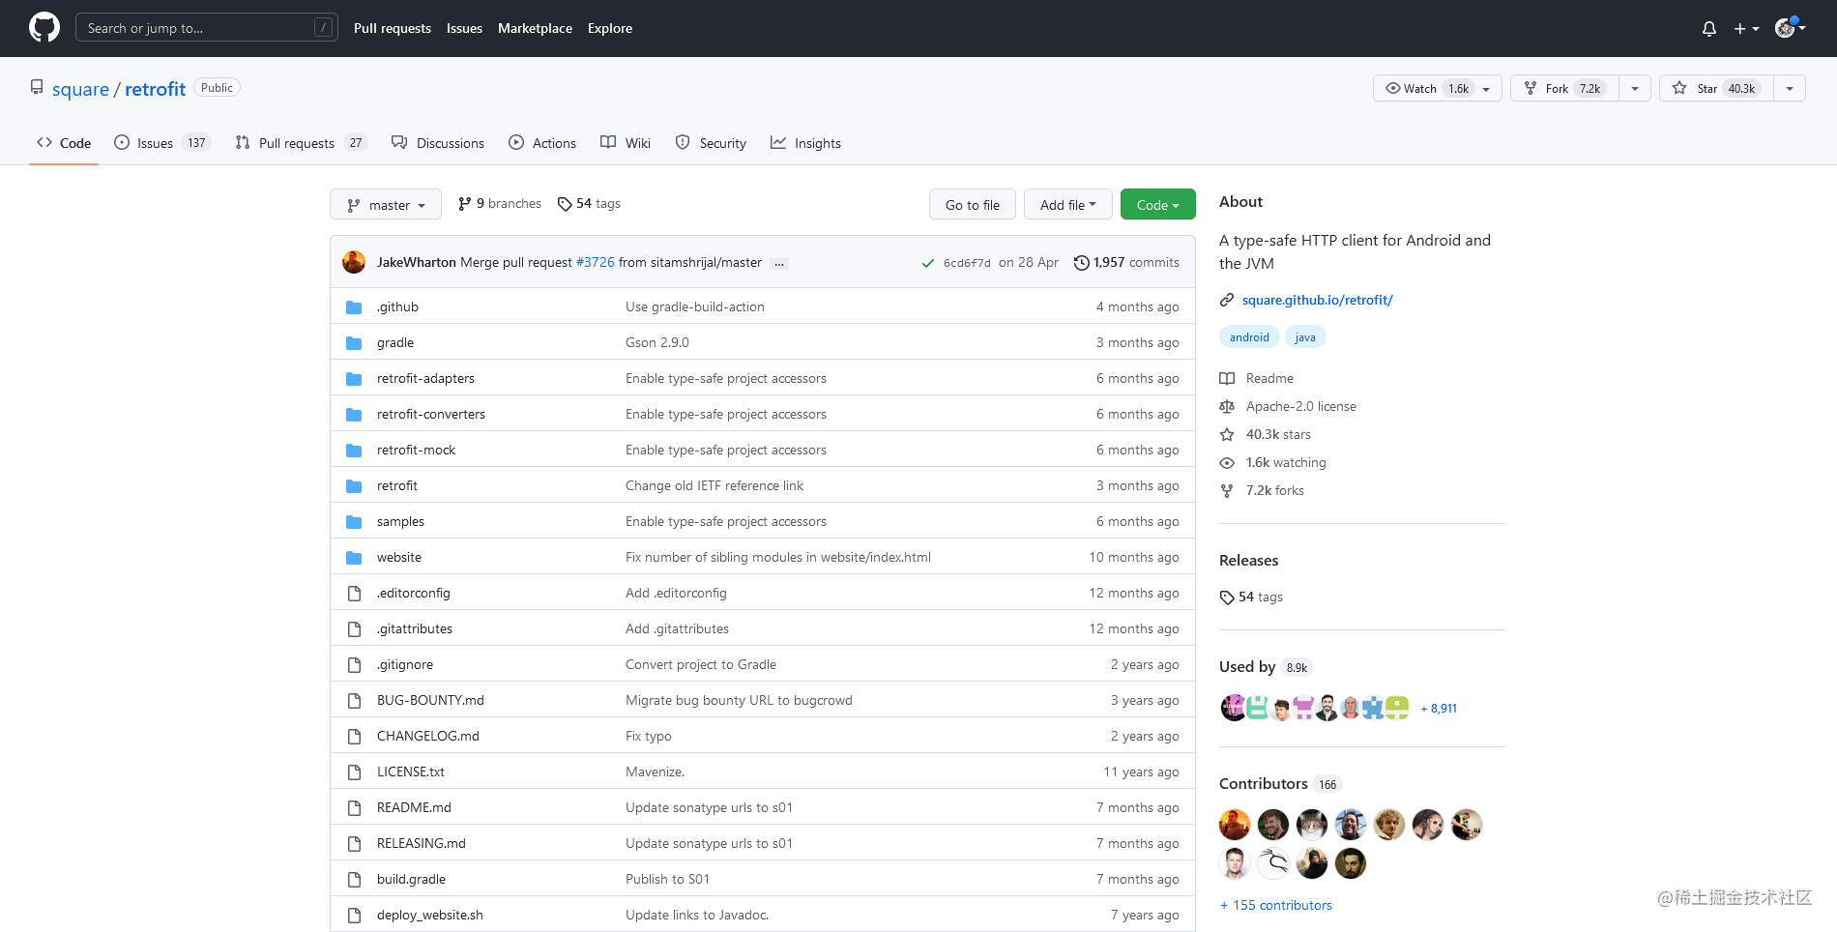This screenshot has width=1837, height=932.
Task: Switch to the Insights tab
Action: tap(805, 143)
